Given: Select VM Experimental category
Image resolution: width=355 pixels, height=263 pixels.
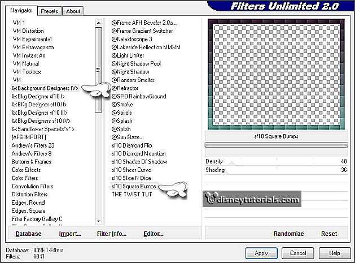Looking at the screenshot, I should 32,39.
